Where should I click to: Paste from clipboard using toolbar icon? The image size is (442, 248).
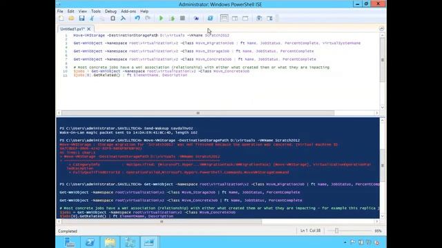click(x=113, y=19)
